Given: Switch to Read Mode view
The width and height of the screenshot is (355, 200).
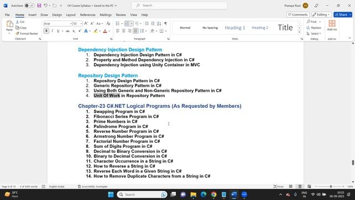Looking at the screenshot, I should tap(291, 187).
